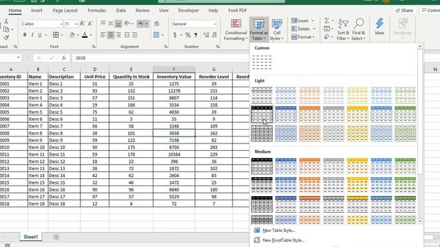Select cell with value 12276
This screenshot has width=440, height=247.
[x=174, y=91]
